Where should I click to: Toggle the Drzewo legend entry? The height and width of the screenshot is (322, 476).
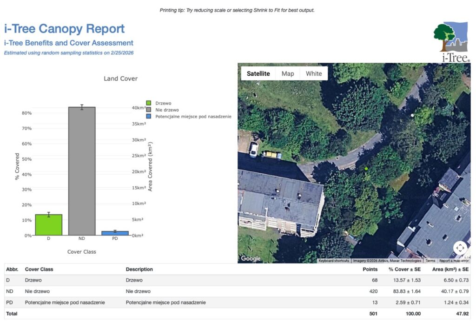coord(163,103)
